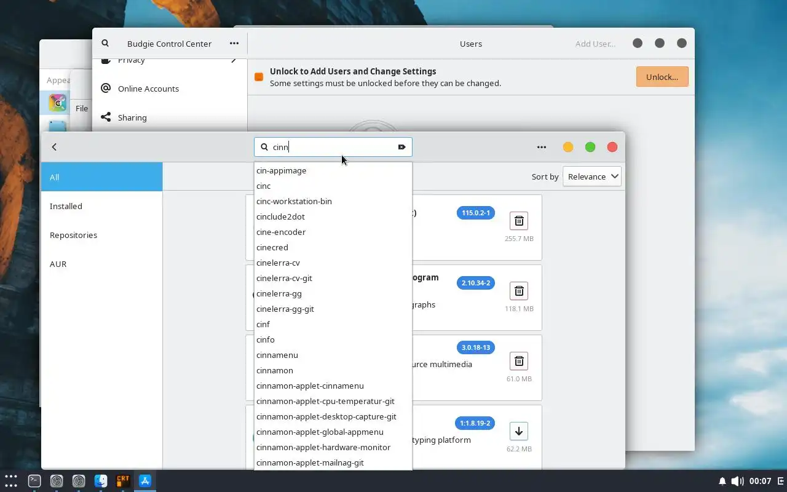The width and height of the screenshot is (787, 492).
Task: Click version badge 115.0.2-1
Action: [x=476, y=213]
